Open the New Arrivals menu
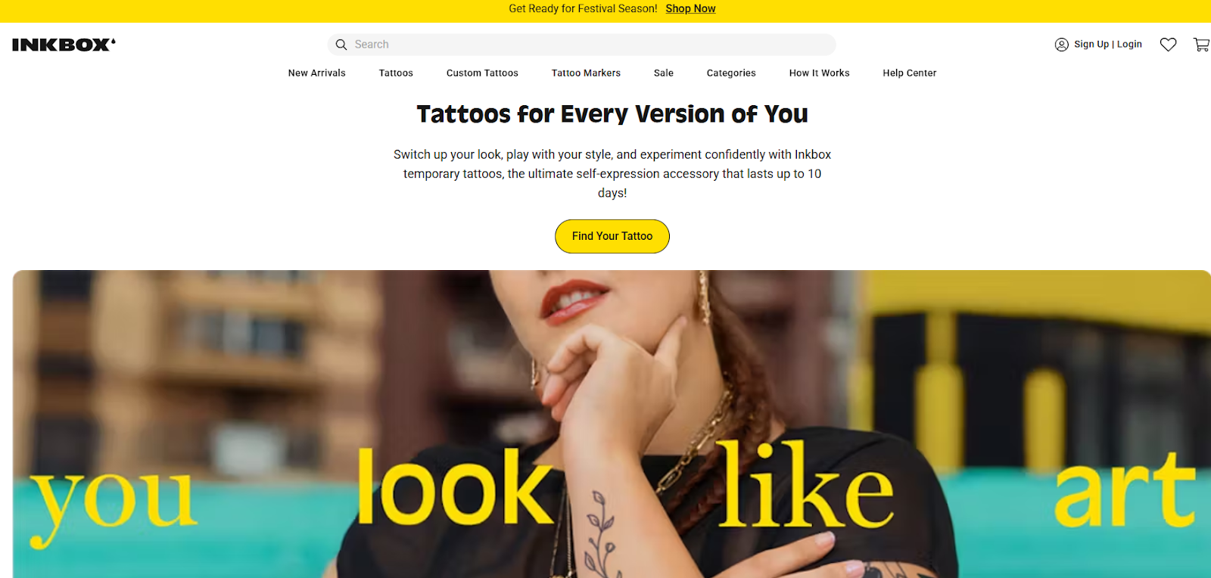Viewport: 1211px width, 578px height. point(317,73)
